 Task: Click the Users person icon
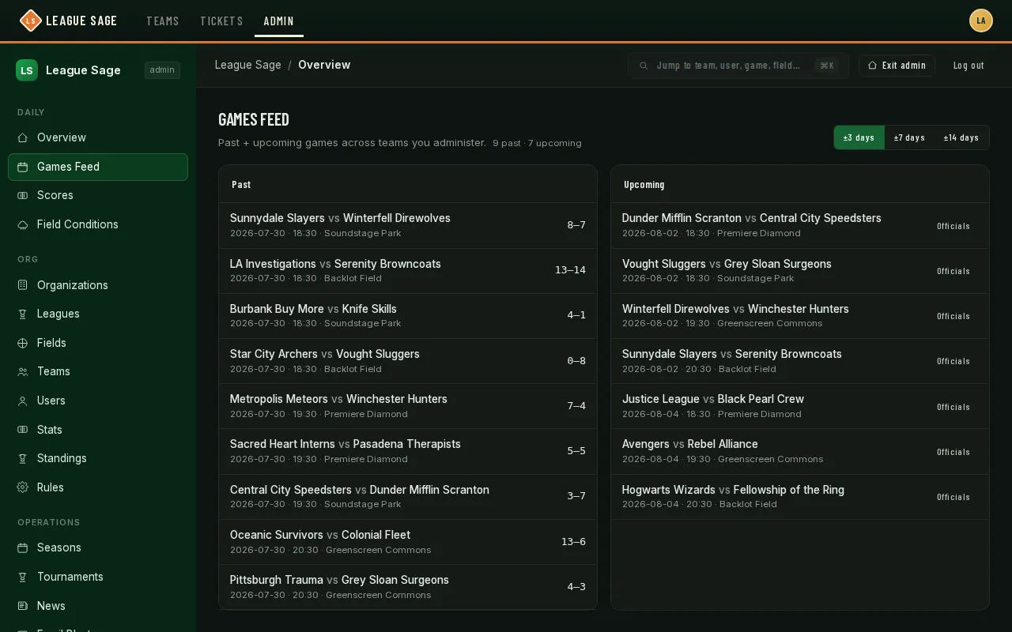tap(23, 401)
